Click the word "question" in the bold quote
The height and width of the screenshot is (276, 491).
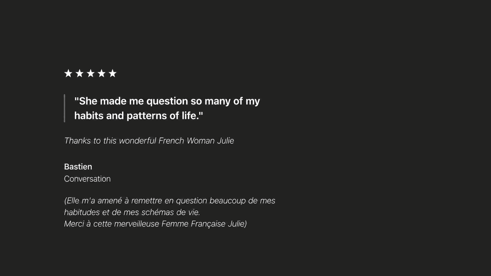(x=167, y=101)
